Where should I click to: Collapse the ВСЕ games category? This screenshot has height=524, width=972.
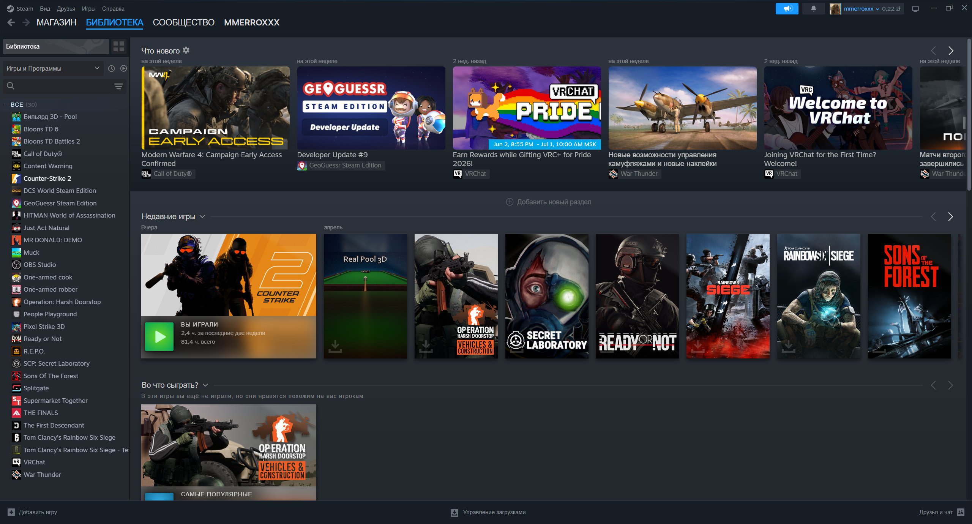pos(6,104)
